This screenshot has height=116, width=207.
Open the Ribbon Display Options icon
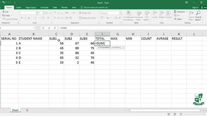pyautogui.click(x=187, y=3)
